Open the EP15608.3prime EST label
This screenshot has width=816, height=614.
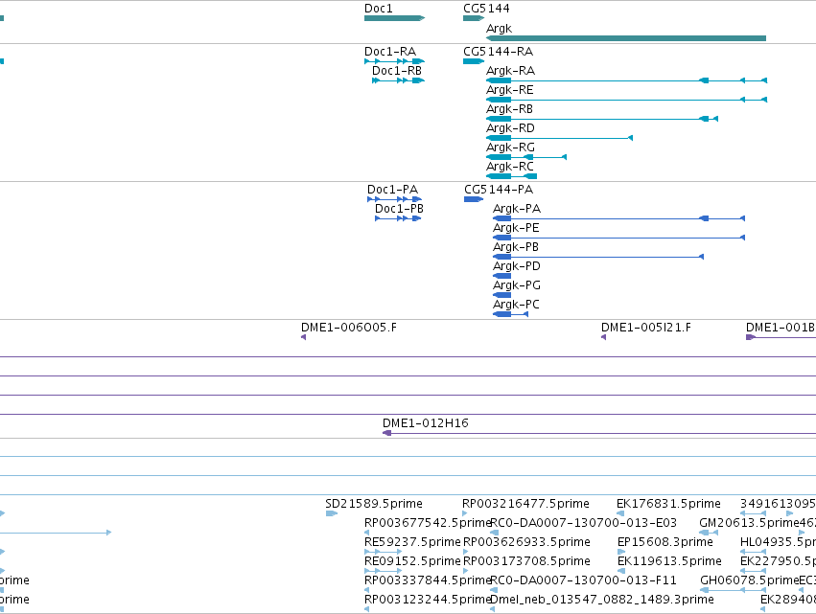pos(665,542)
